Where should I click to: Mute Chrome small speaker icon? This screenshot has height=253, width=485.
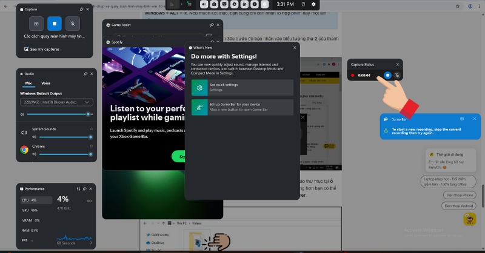(35, 154)
